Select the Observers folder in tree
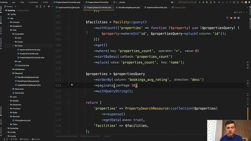Viewport: 251px width, 141px height. pos(17,105)
